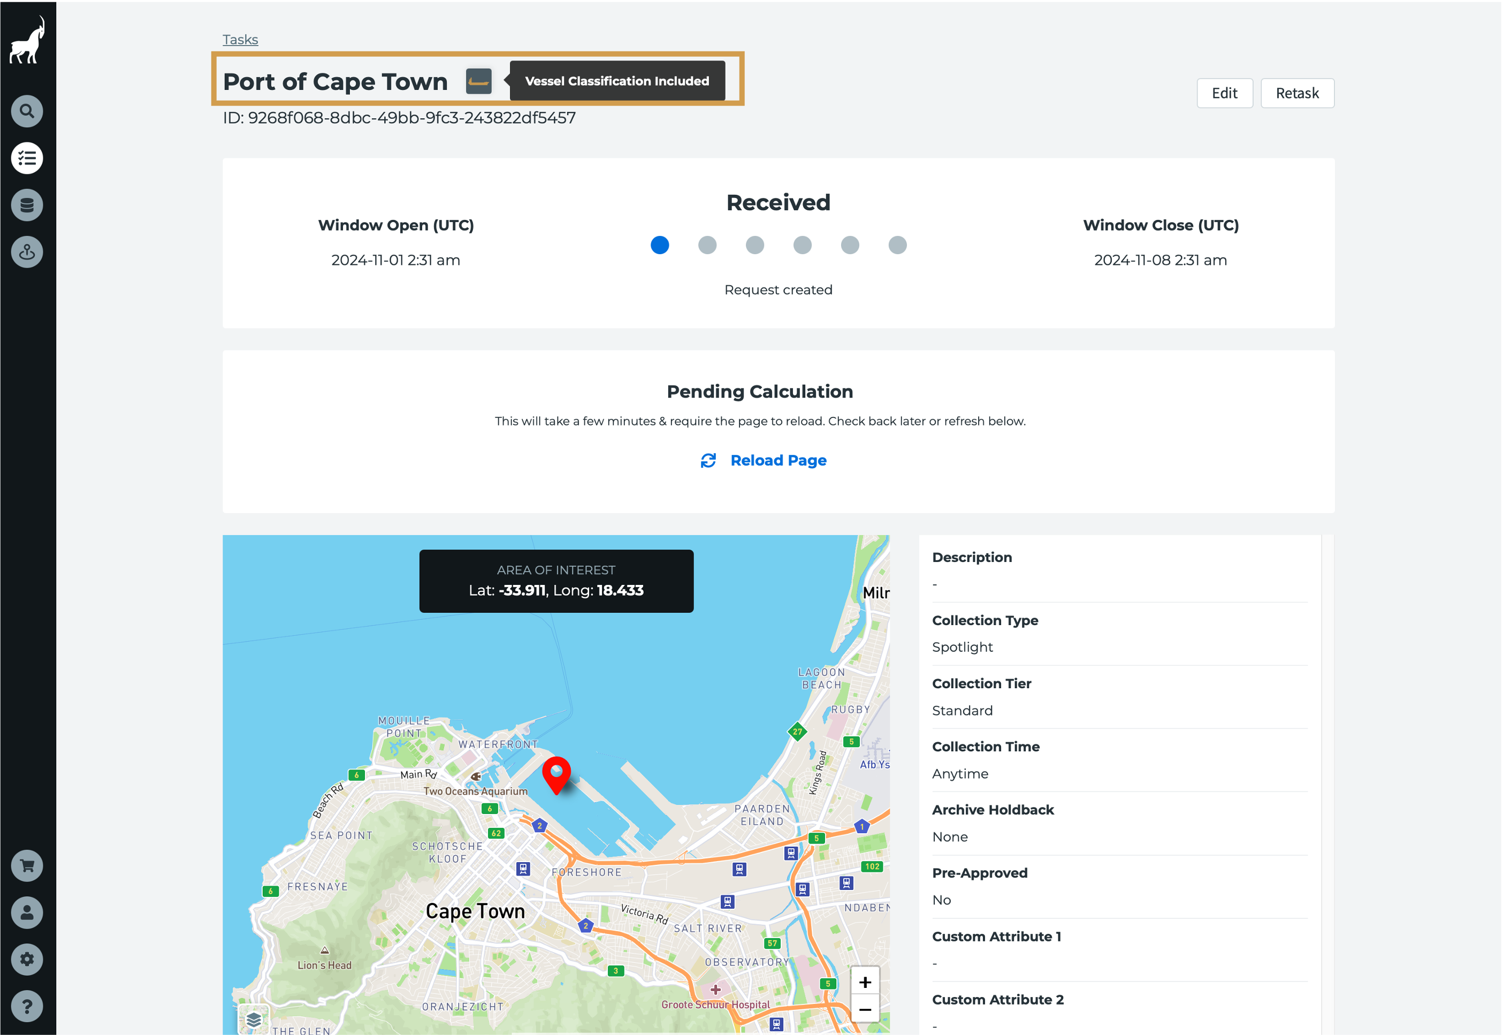Click the vessel classification ship icon
Image resolution: width=1503 pixels, height=1035 pixels.
pos(478,82)
